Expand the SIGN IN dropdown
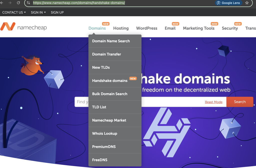 38,12
